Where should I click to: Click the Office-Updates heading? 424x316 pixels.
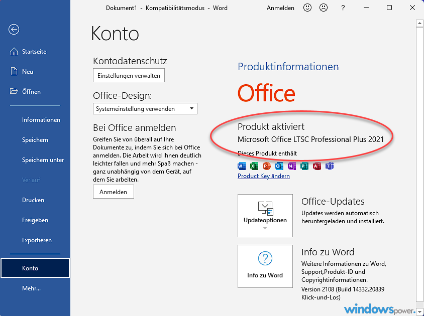pos(333,202)
